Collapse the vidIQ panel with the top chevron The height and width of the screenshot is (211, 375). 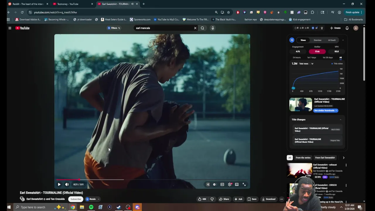(343, 40)
